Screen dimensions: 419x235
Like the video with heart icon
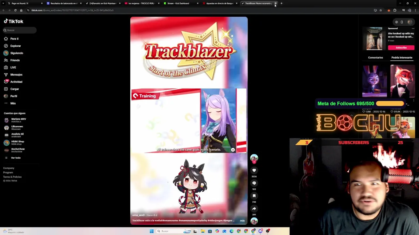[254, 170]
